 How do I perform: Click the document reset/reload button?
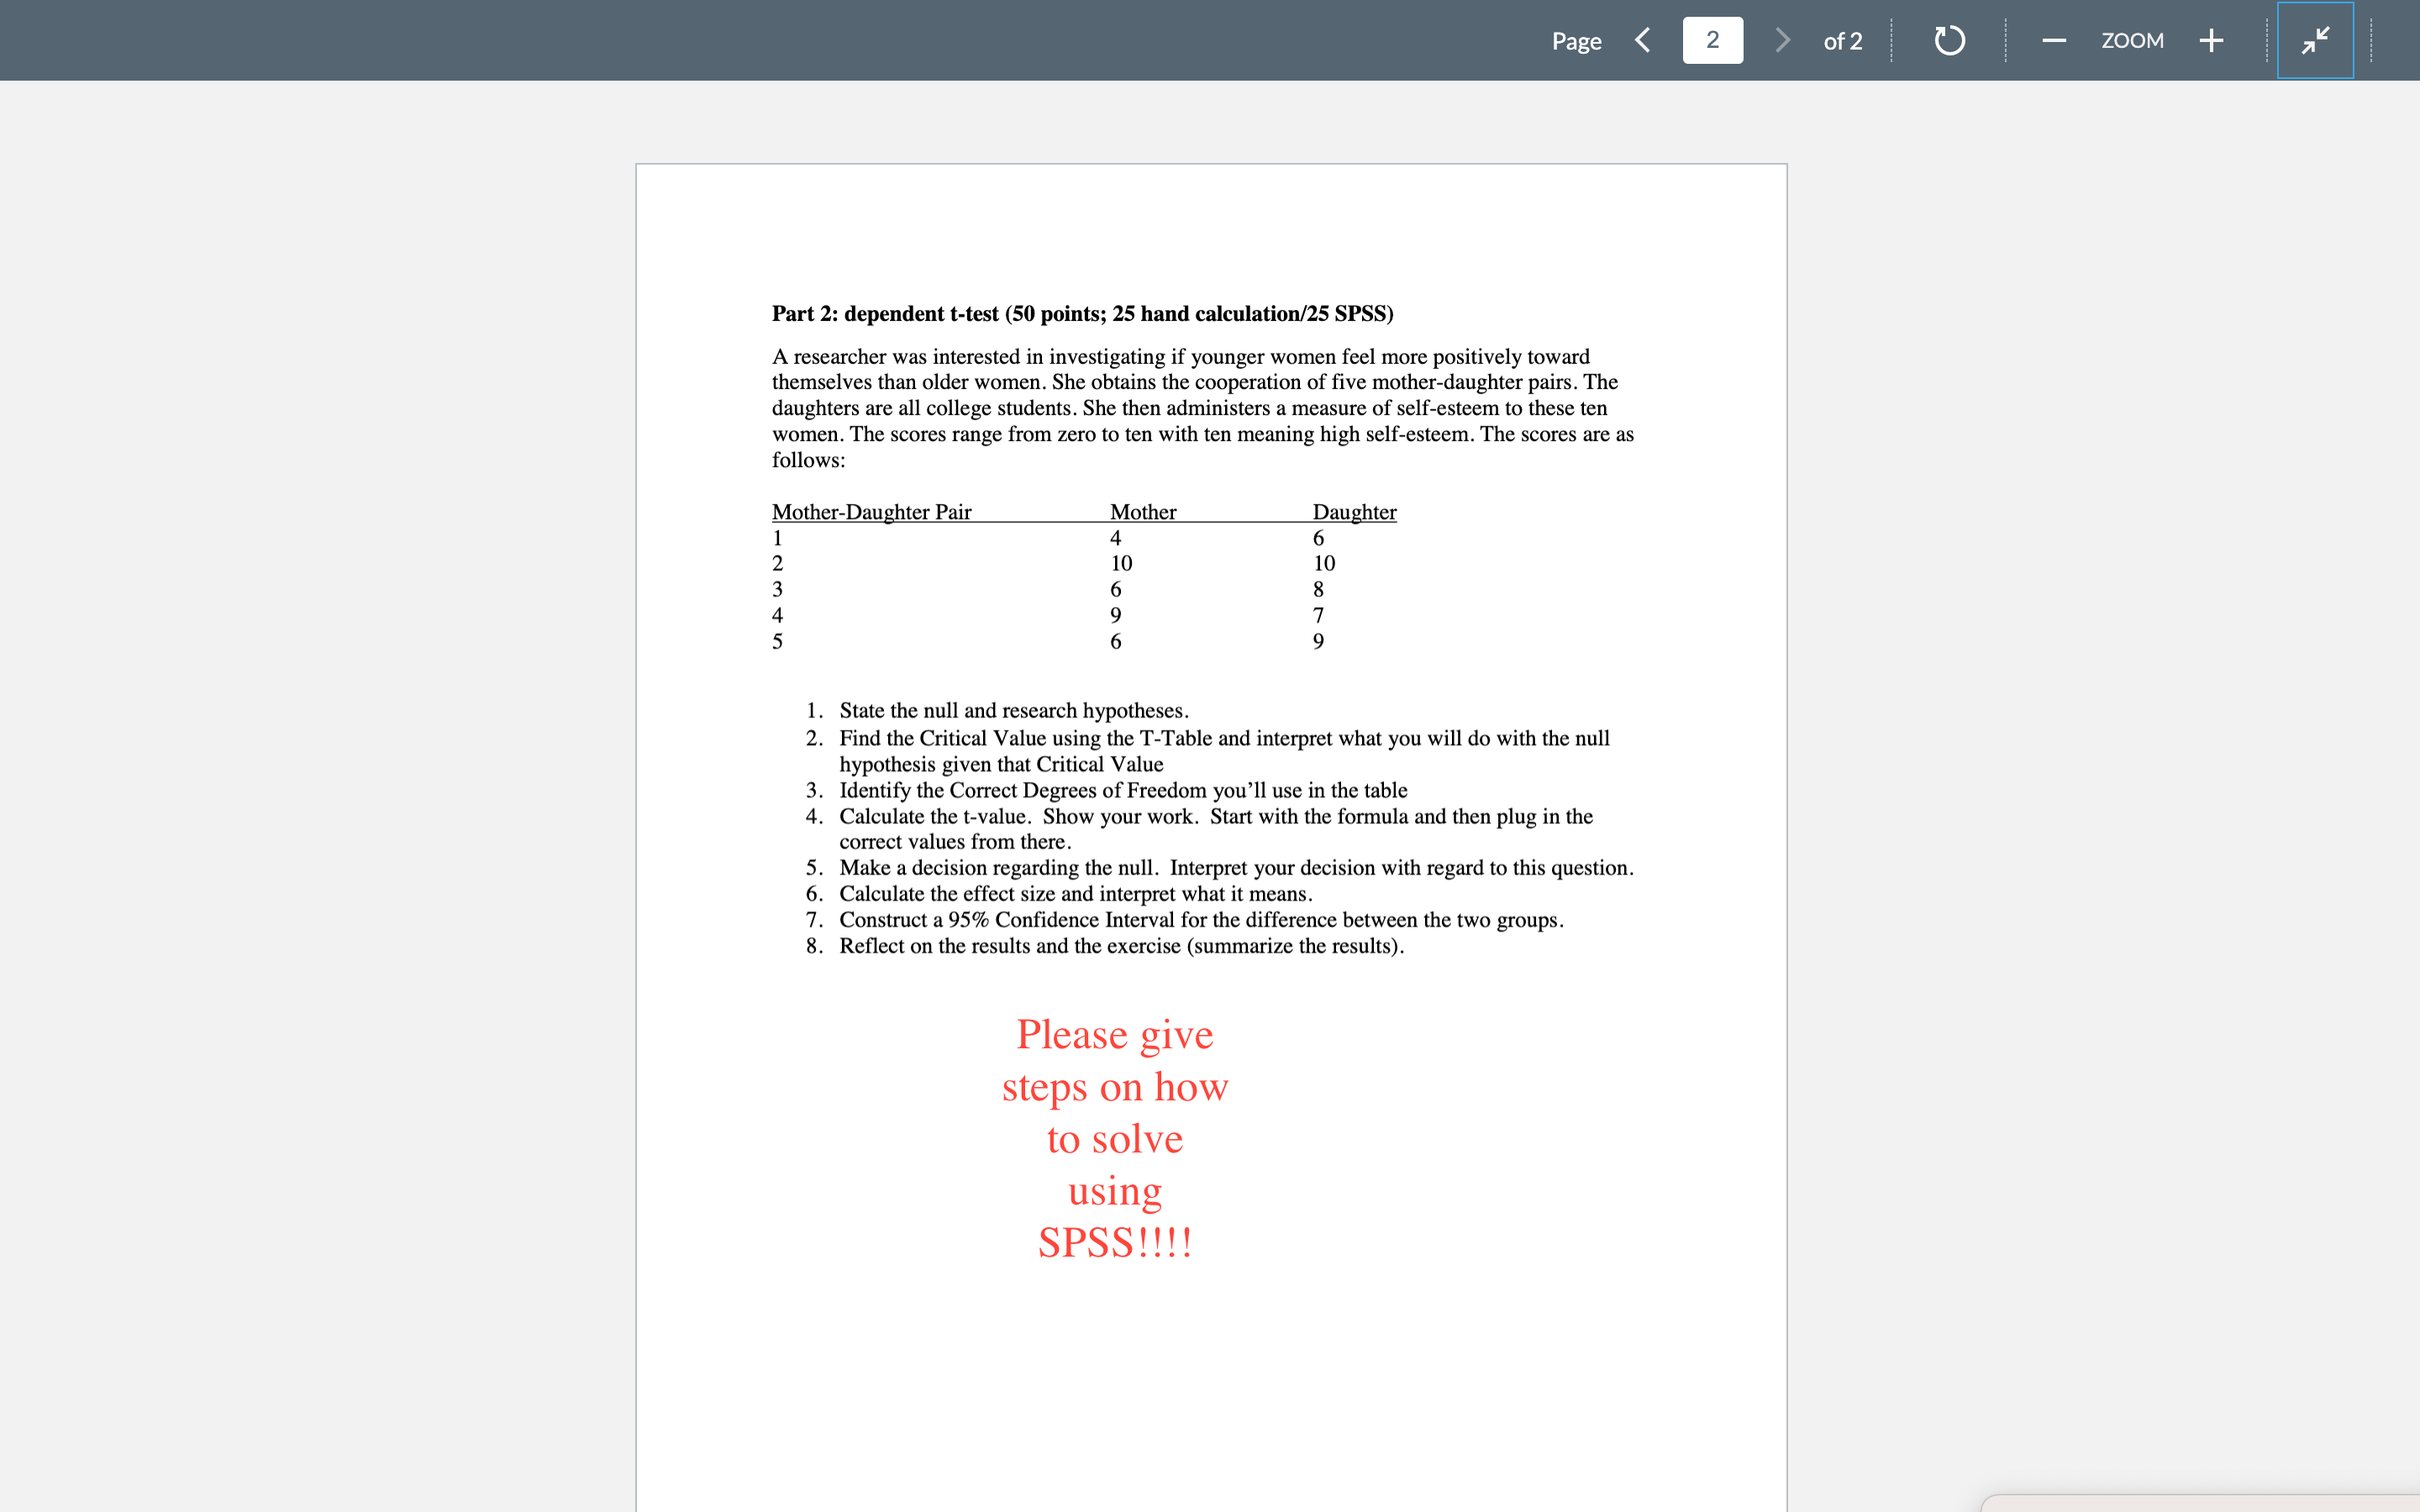pyautogui.click(x=1949, y=39)
